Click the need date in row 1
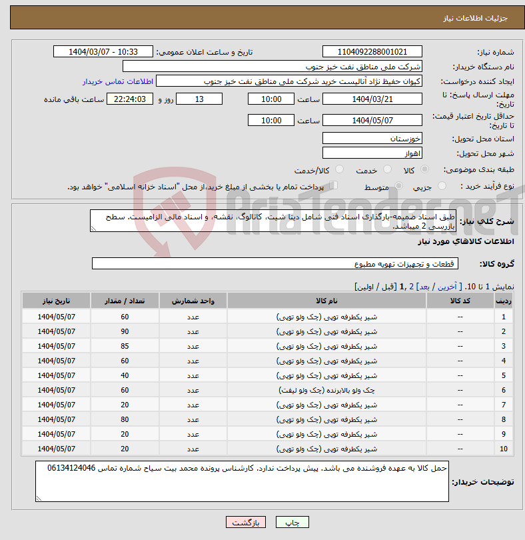Image resolution: width=525 pixels, height=540 pixels. click(x=56, y=317)
